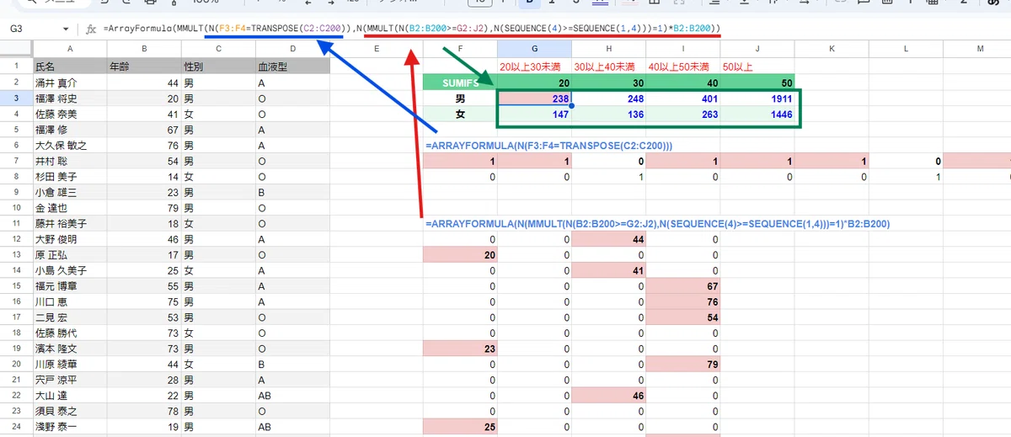Click the Name box showing G3
Viewport: 1011px width, 437px height.
point(34,29)
